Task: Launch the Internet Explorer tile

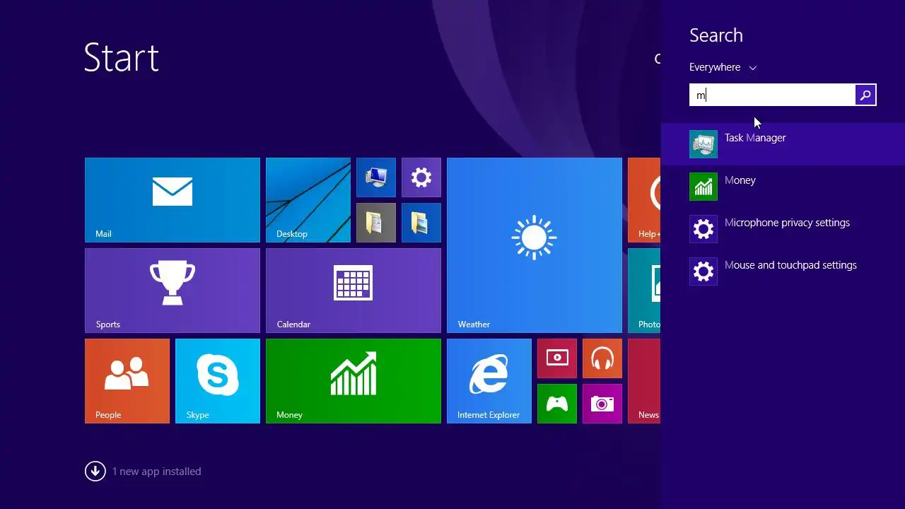Action: click(x=489, y=381)
